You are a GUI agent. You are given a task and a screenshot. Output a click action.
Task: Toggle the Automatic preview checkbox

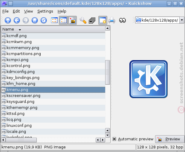(x=114, y=139)
